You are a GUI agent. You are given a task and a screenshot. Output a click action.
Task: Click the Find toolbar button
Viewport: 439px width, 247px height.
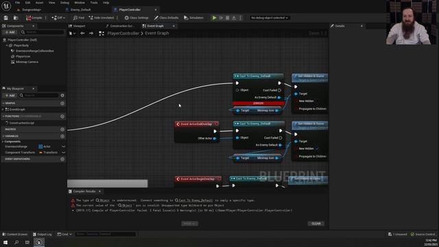coord(79,18)
